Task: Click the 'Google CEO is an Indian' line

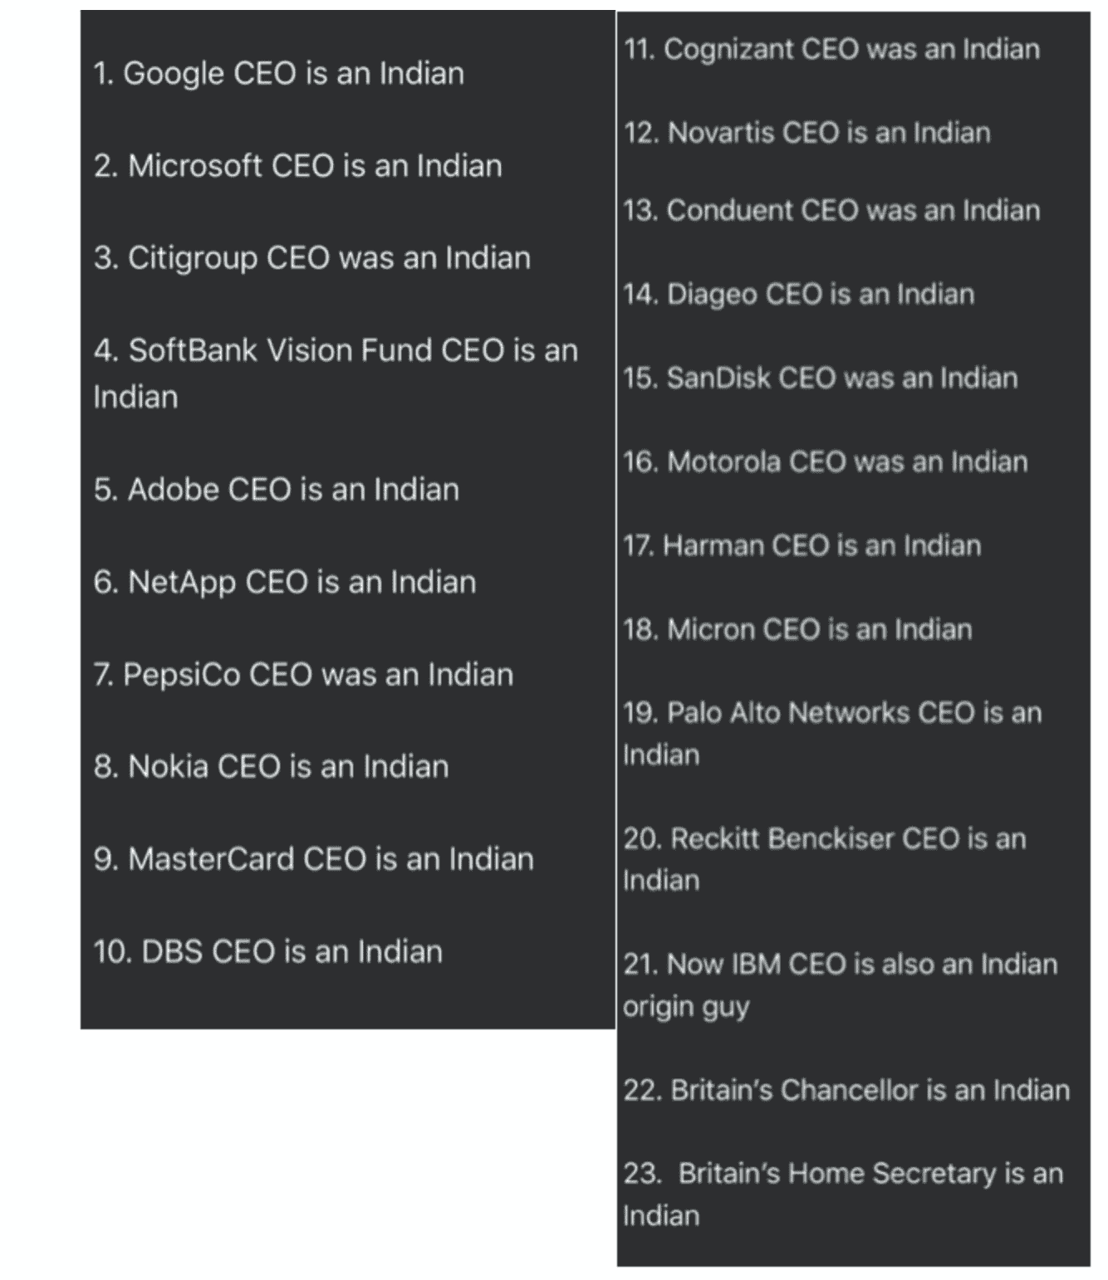Action: pos(278,73)
